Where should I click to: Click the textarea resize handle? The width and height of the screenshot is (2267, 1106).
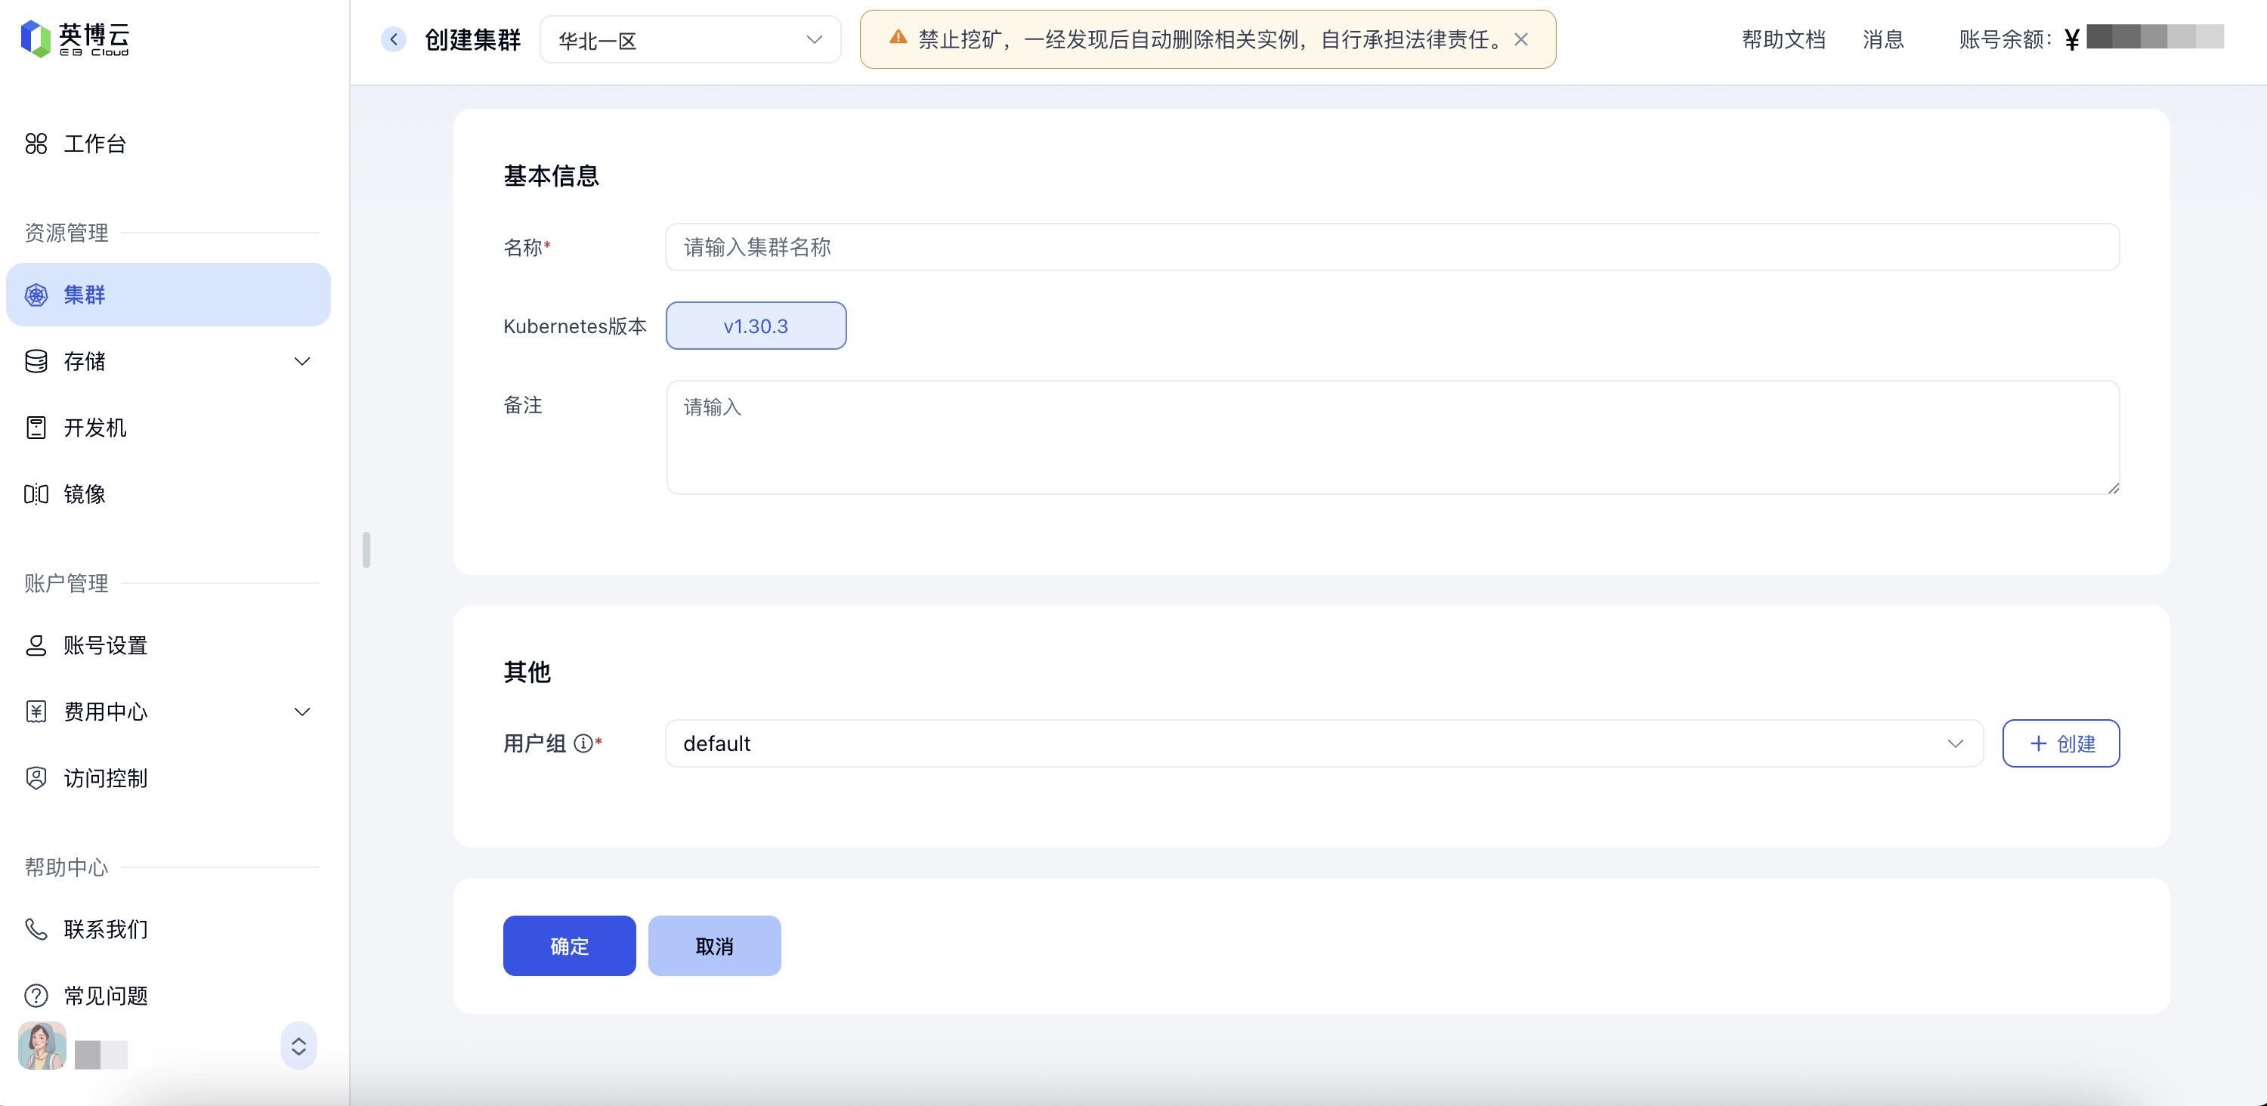tap(2113, 487)
